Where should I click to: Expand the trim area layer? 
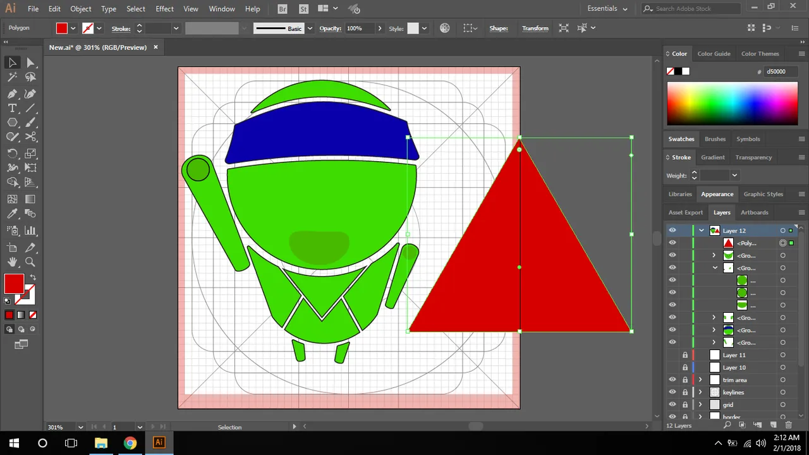[700, 380]
